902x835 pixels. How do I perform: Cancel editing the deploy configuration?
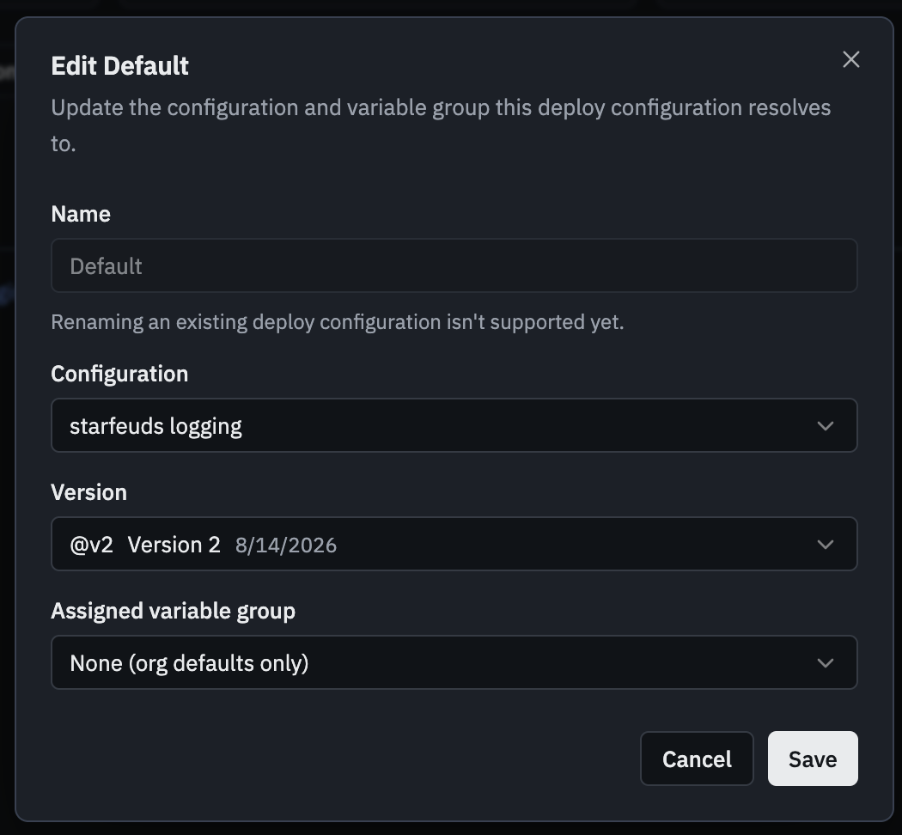point(697,759)
